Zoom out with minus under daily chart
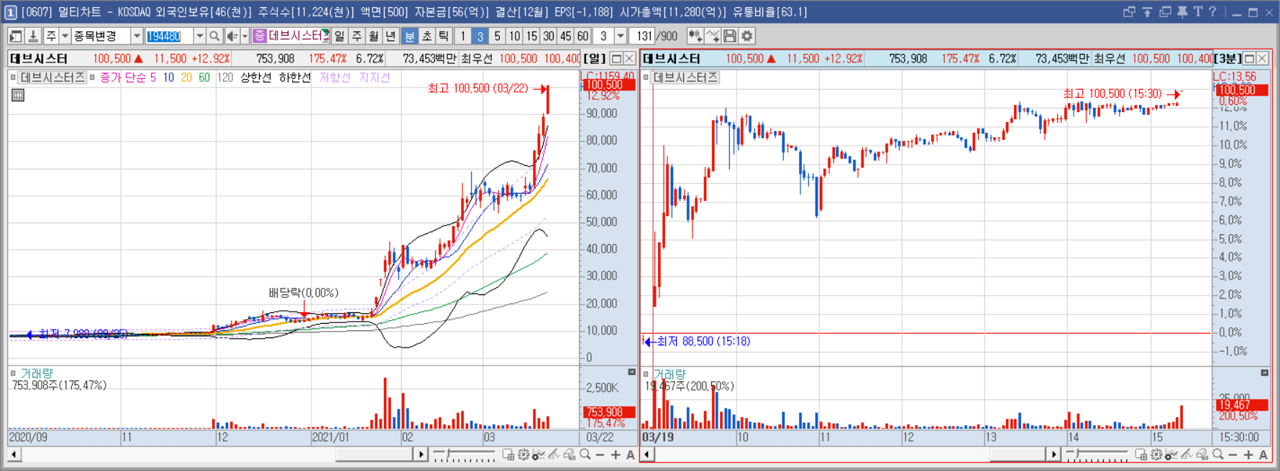The image size is (1280, 471). (600, 454)
